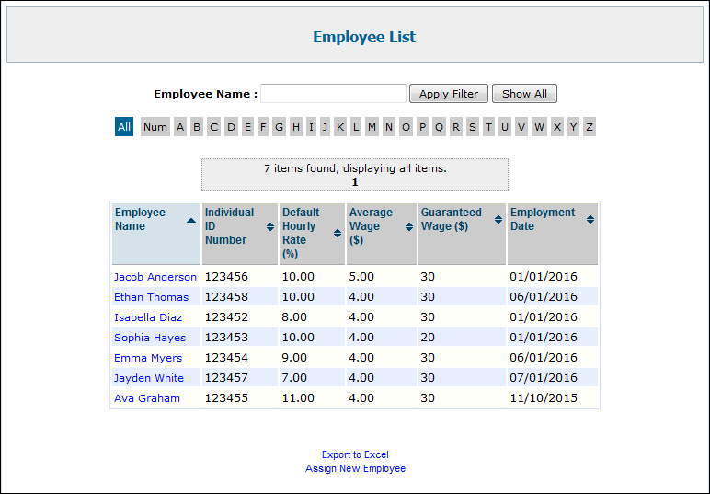Filter employees by letter F

point(263,127)
